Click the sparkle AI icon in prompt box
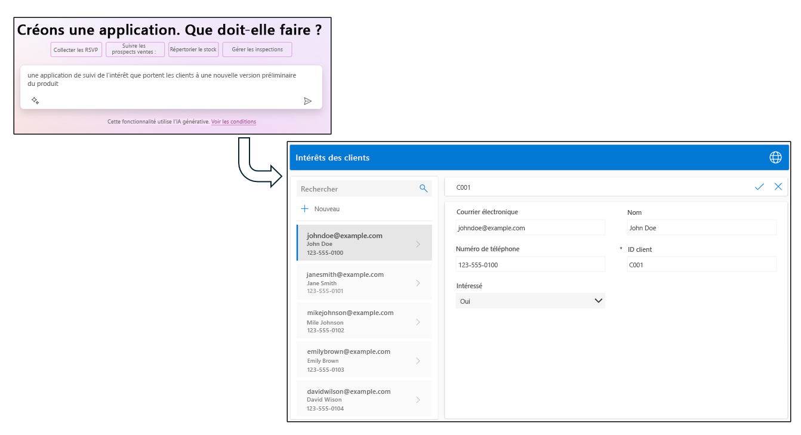Image resolution: width=801 pixels, height=435 pixels. pyautogui.click(x=35, y=101)
